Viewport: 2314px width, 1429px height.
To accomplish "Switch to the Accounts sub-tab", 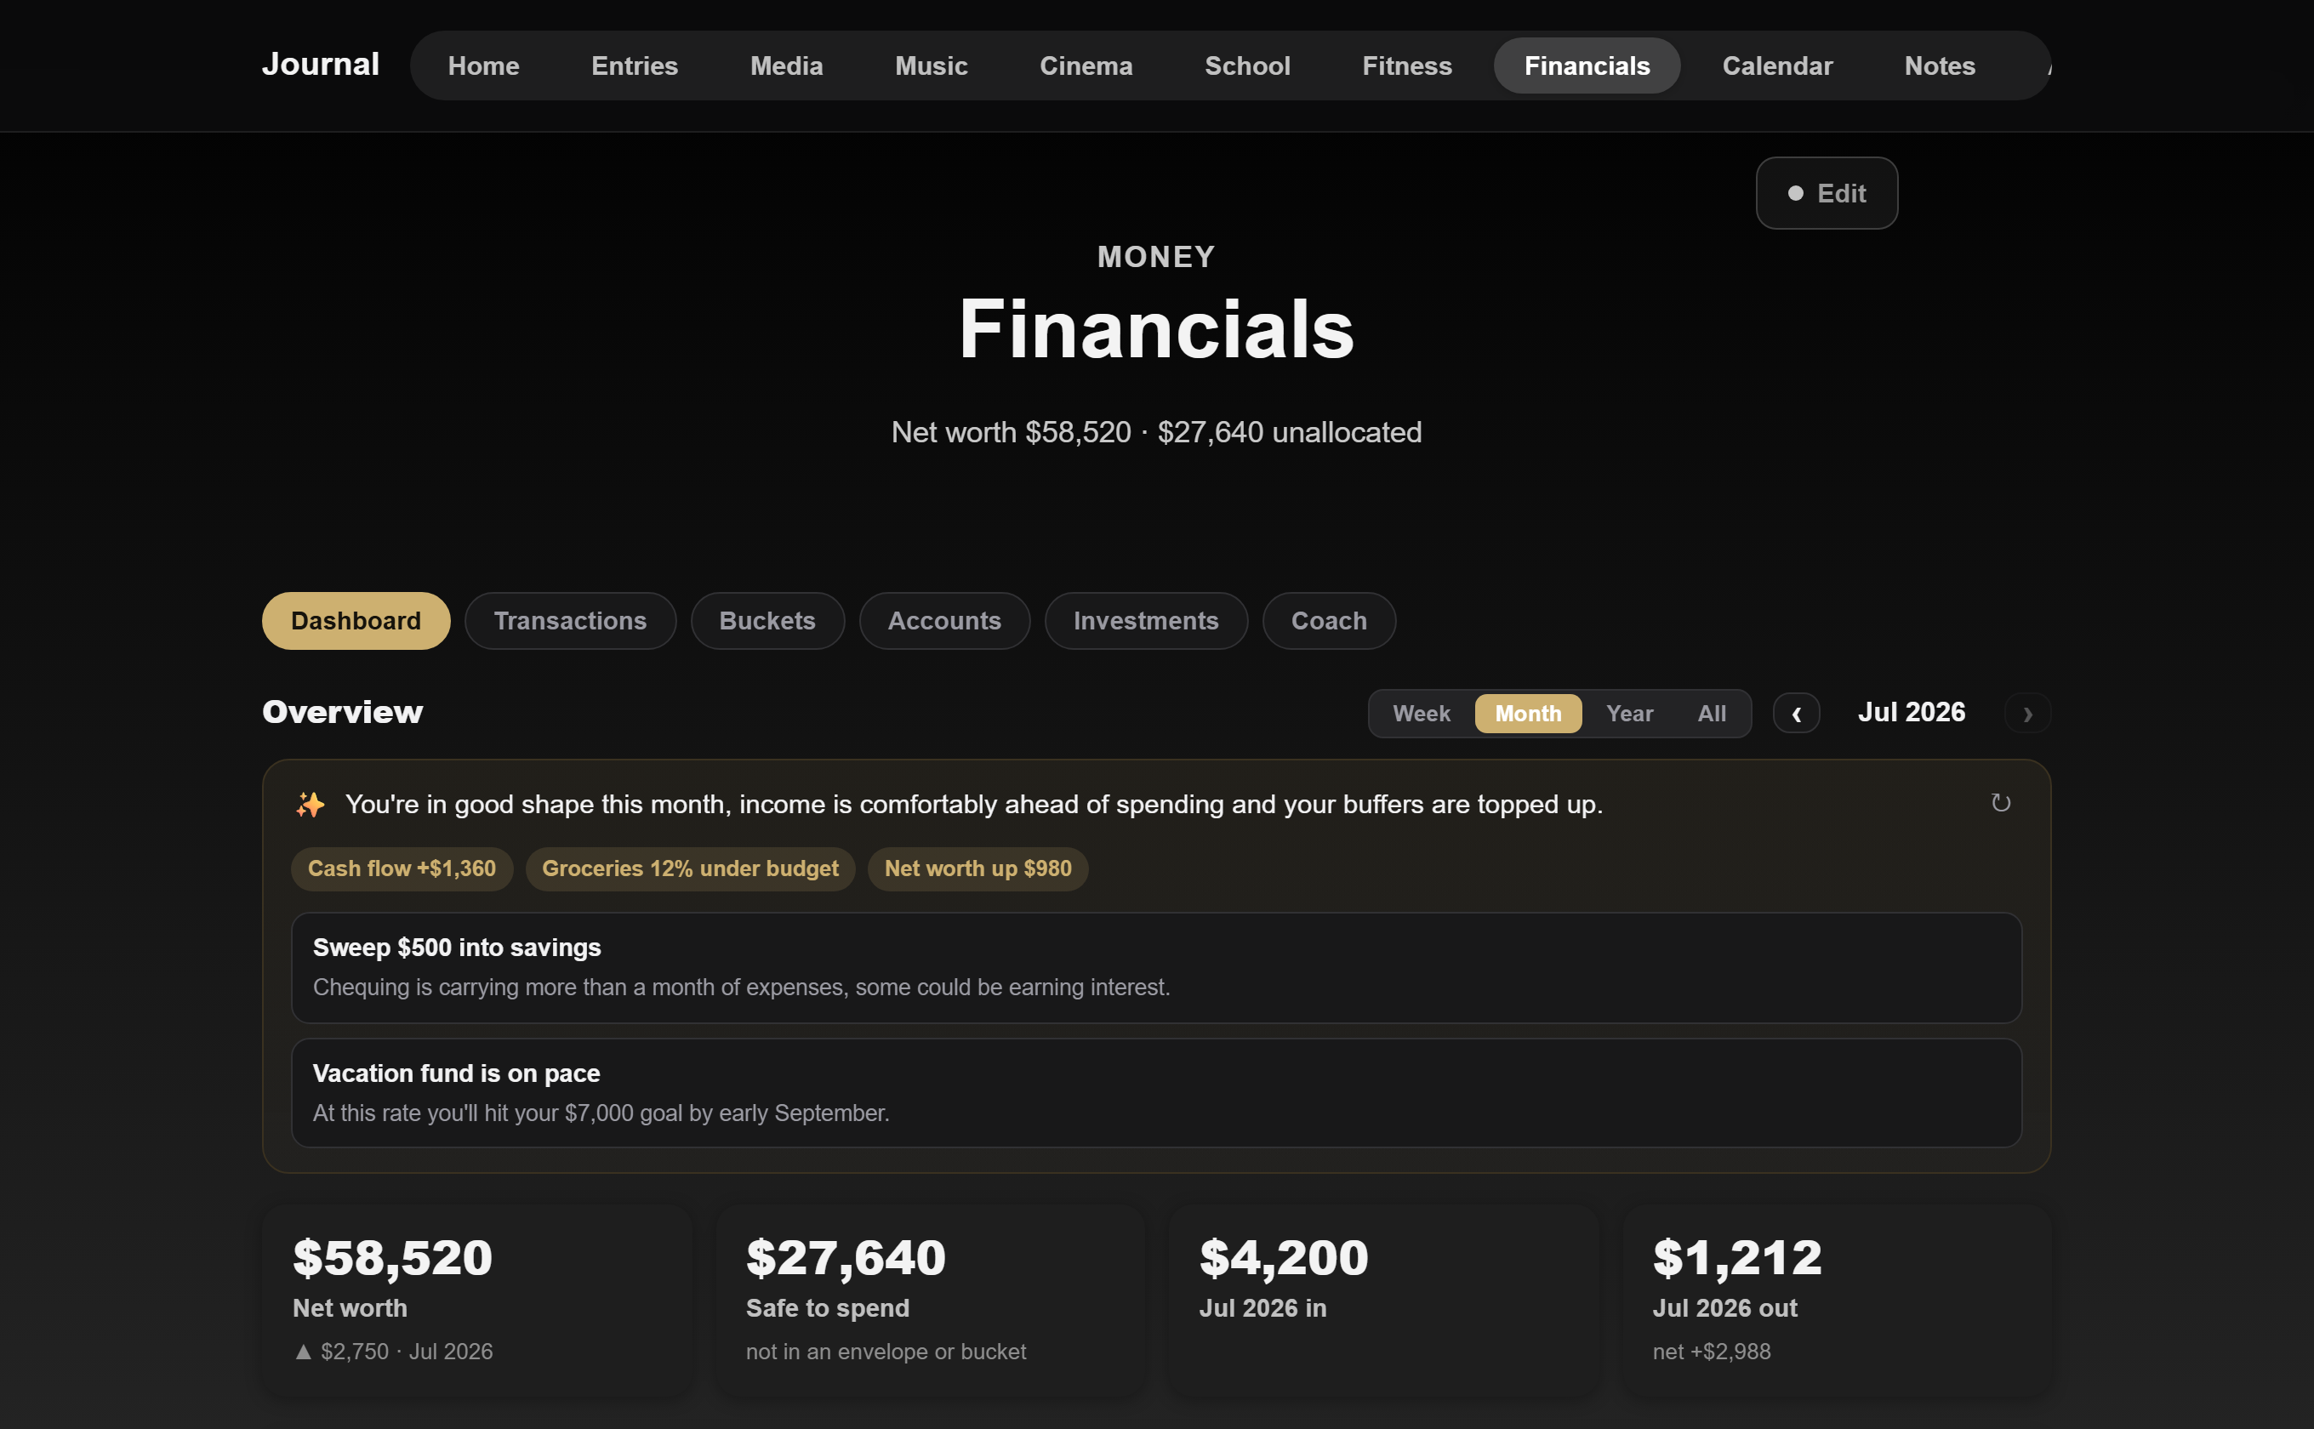I will [x=943, y=621].
